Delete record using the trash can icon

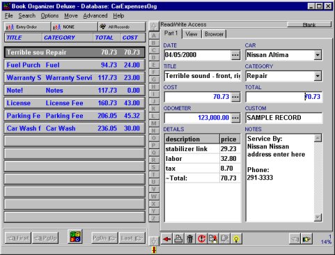click(x=190, y=238)
